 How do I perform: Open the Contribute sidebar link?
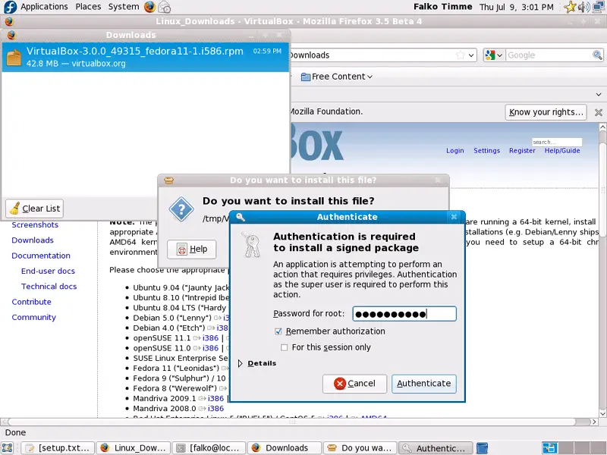[31, 302]
